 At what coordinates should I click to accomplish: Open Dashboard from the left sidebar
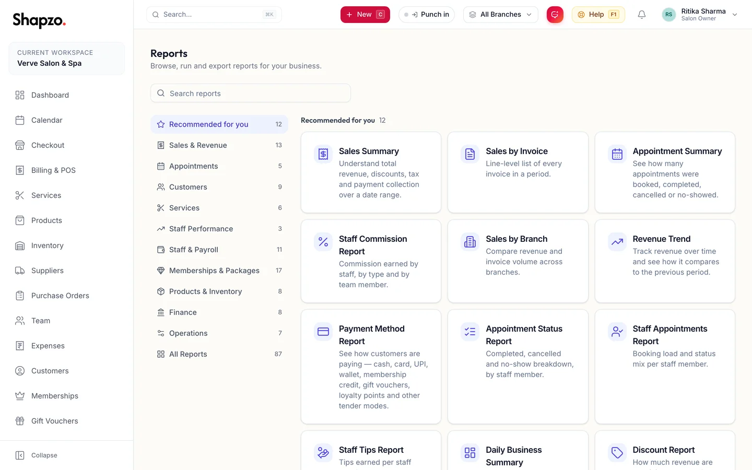pos(66,95)
